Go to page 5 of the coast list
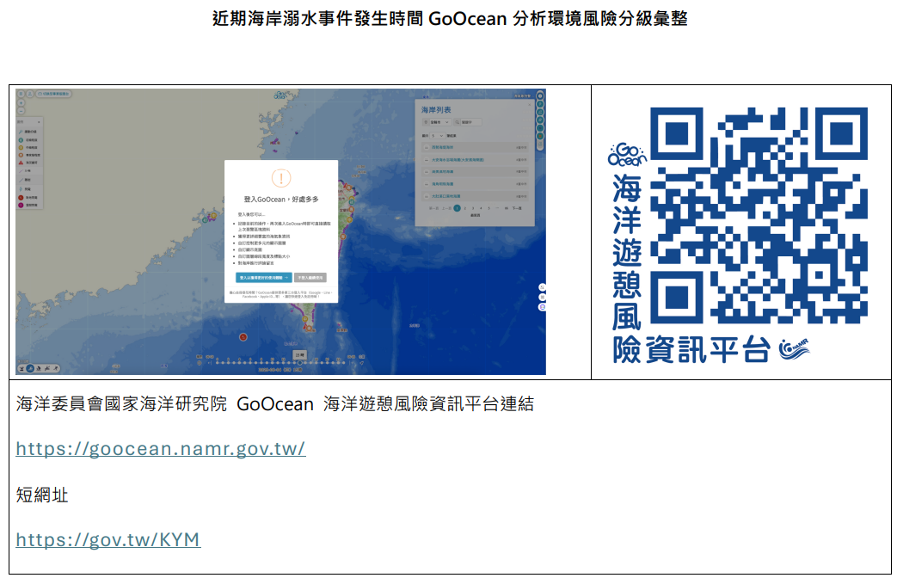This screenshot has width=897, height=578. (x=489, y=208)
